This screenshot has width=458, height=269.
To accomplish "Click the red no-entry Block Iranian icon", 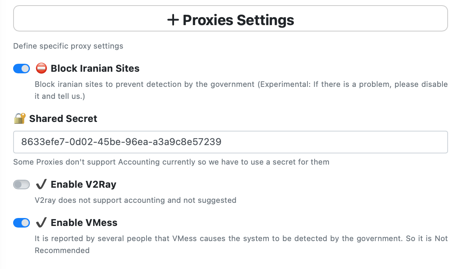I will coord(41,68).
